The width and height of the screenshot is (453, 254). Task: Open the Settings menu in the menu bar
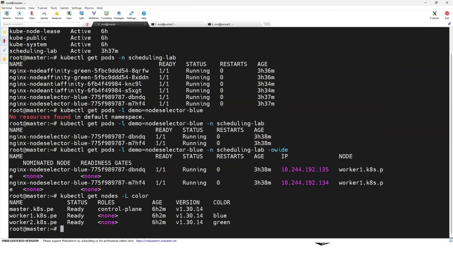76,8
